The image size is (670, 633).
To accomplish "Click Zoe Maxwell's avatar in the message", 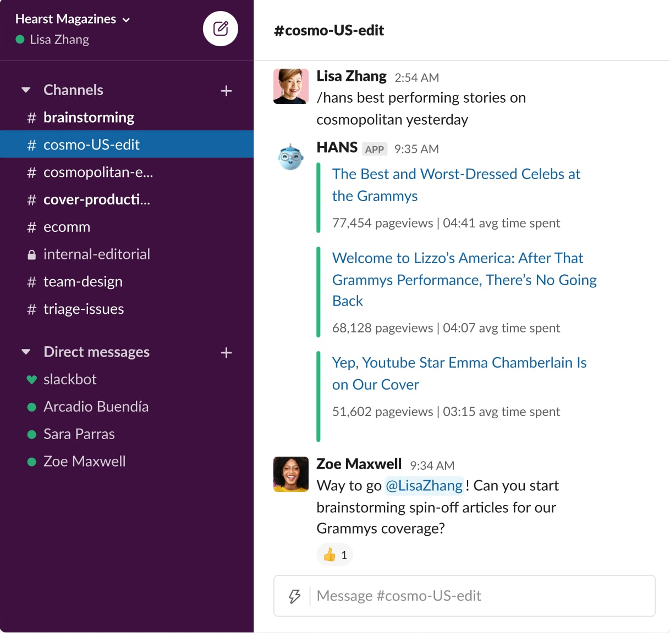I will tap(291, 474).
